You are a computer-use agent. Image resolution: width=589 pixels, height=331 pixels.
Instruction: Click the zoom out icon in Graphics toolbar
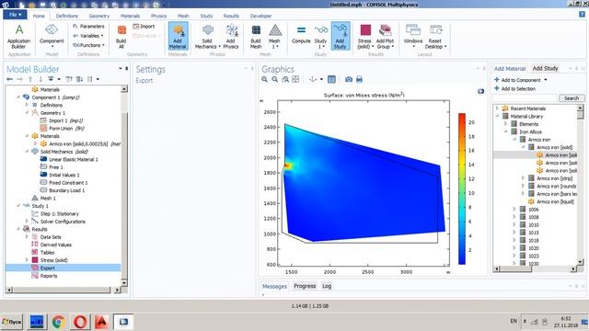tap(275, 79)
